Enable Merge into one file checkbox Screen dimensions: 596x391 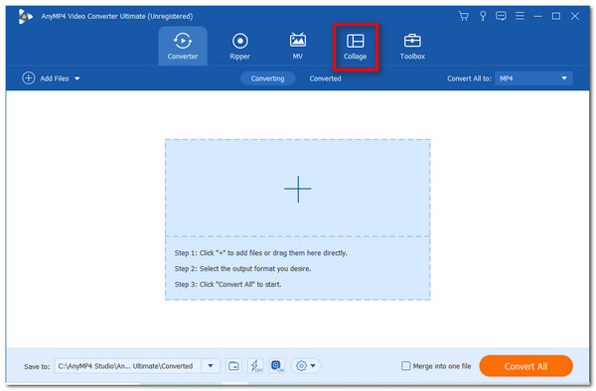click(x=406, y=366)
